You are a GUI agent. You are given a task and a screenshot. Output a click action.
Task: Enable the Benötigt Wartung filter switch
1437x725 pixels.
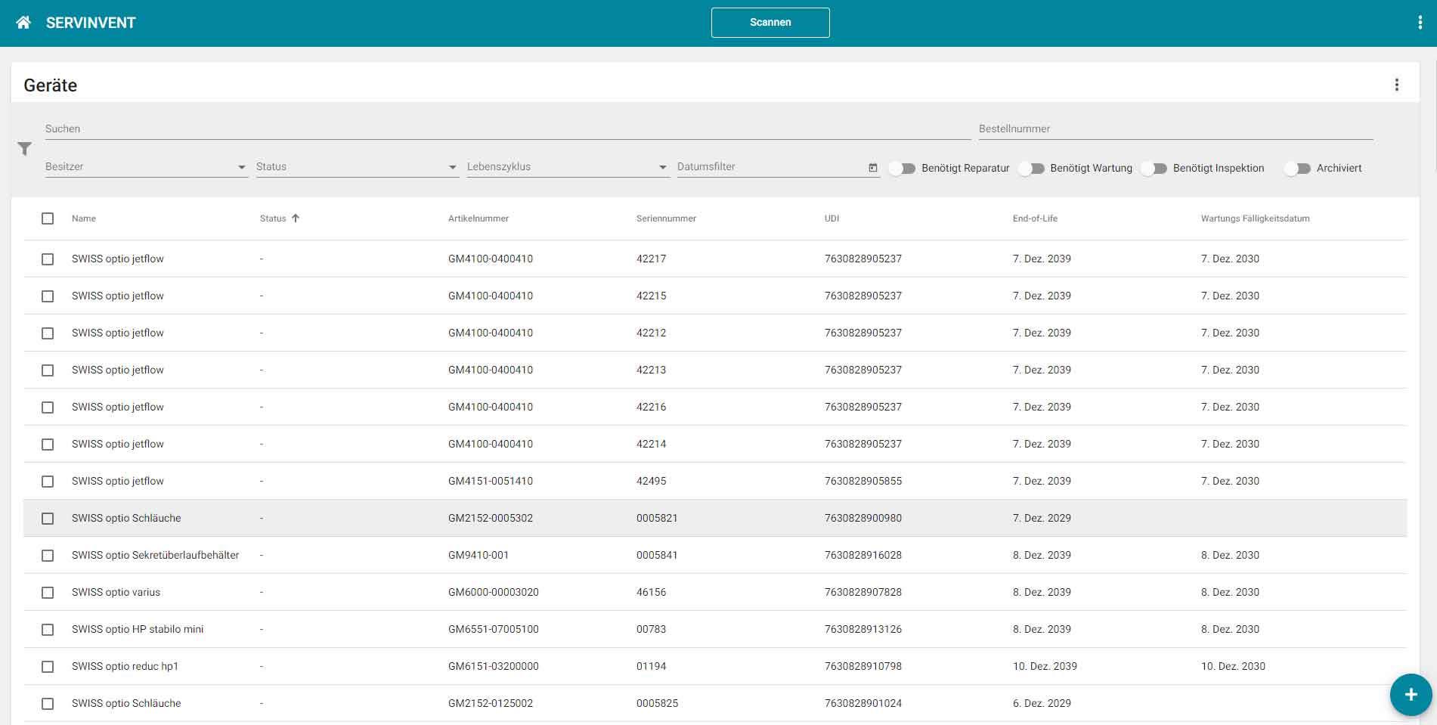coord(1031,169)
